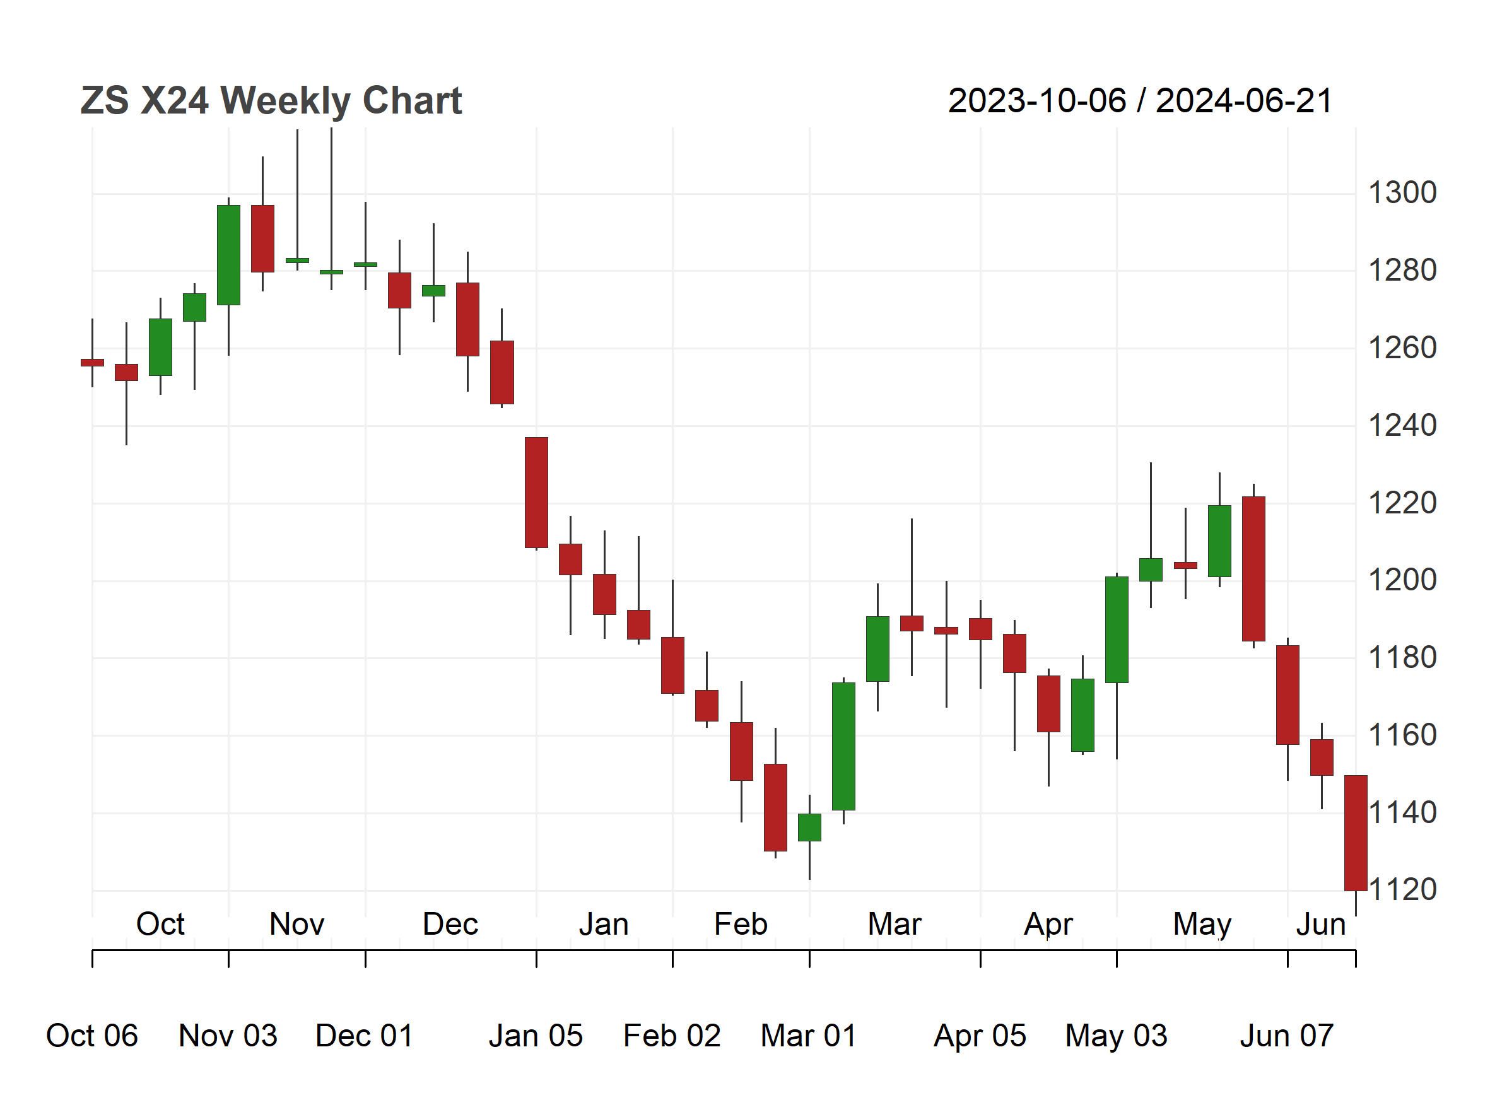Select the Jun 07 date axis label
The height and width of the screenshot is (1117, 1490).
click(1287, 1036)
